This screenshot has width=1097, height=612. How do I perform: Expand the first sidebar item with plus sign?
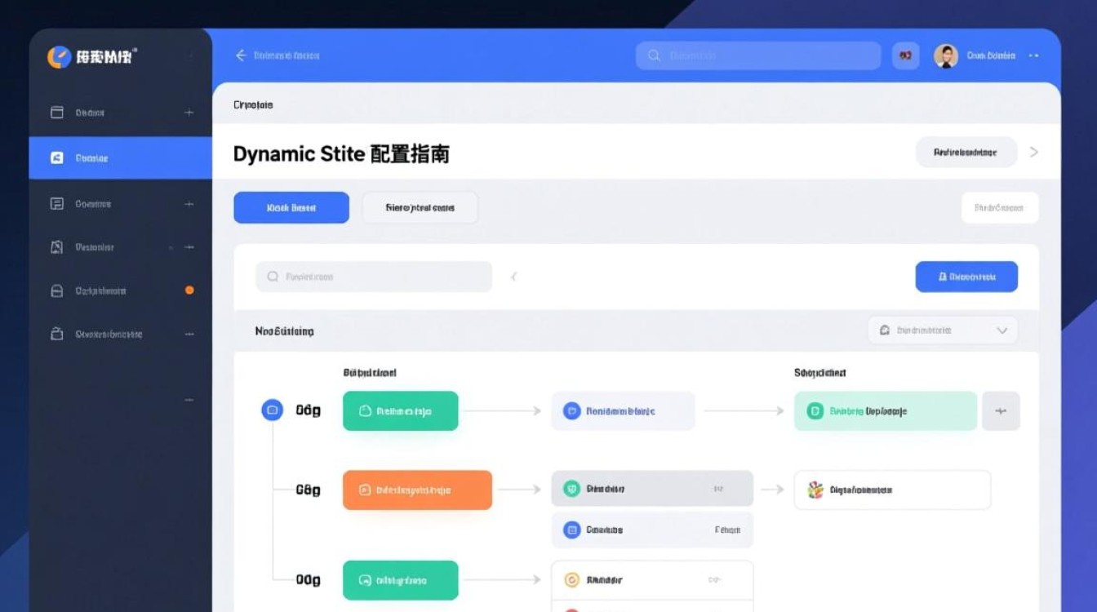189,113
